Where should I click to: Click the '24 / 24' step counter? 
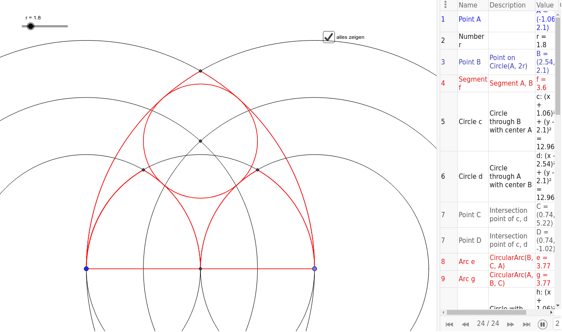(x=488, y=324)
